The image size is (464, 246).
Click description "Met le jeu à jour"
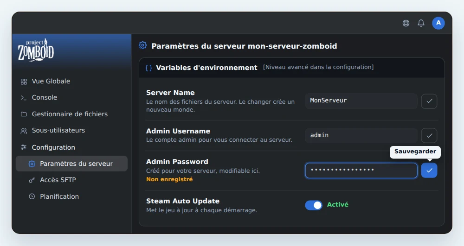pyautogui.click(x=201, y=210)
